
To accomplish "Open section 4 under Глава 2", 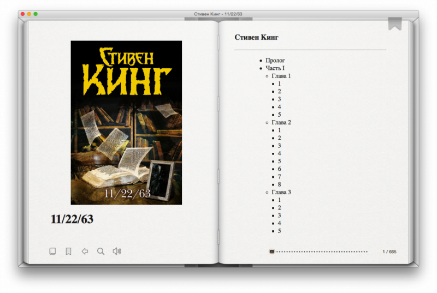I will click(279, 154).
